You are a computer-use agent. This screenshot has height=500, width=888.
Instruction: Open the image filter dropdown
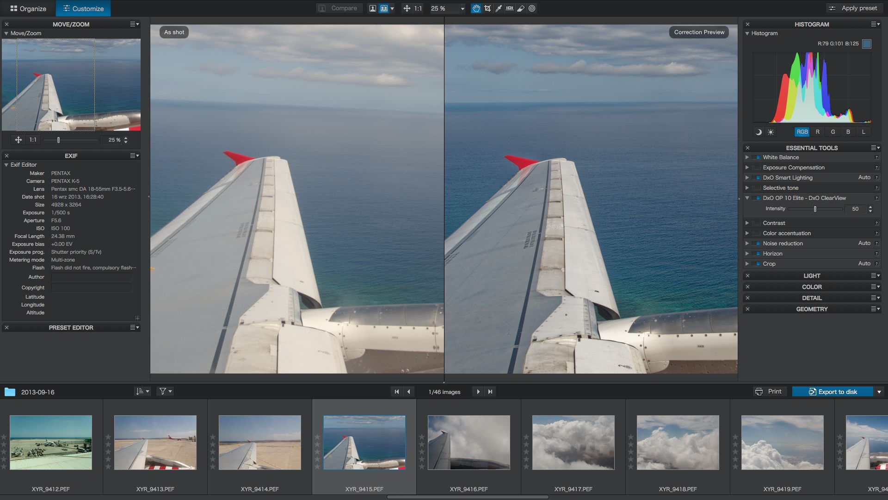point(165,392)
